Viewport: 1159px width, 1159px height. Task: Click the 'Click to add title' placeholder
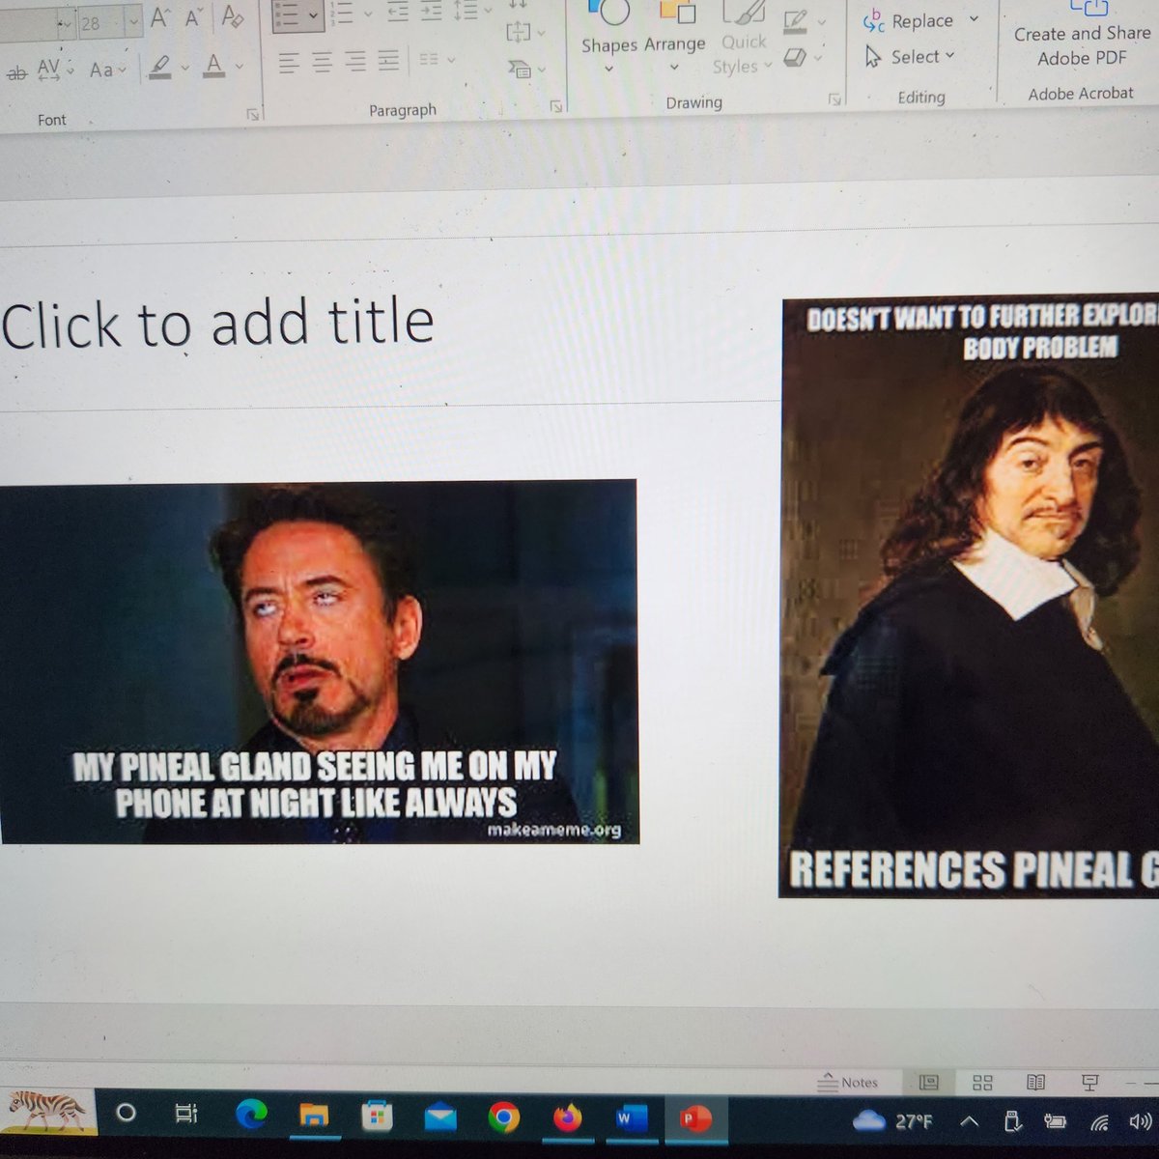point(217,323)
